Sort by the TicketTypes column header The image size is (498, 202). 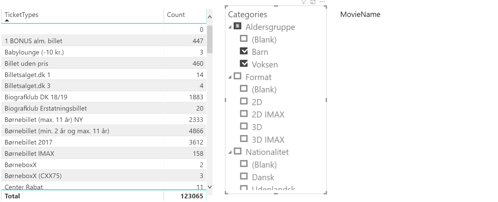tap(83, 15)
